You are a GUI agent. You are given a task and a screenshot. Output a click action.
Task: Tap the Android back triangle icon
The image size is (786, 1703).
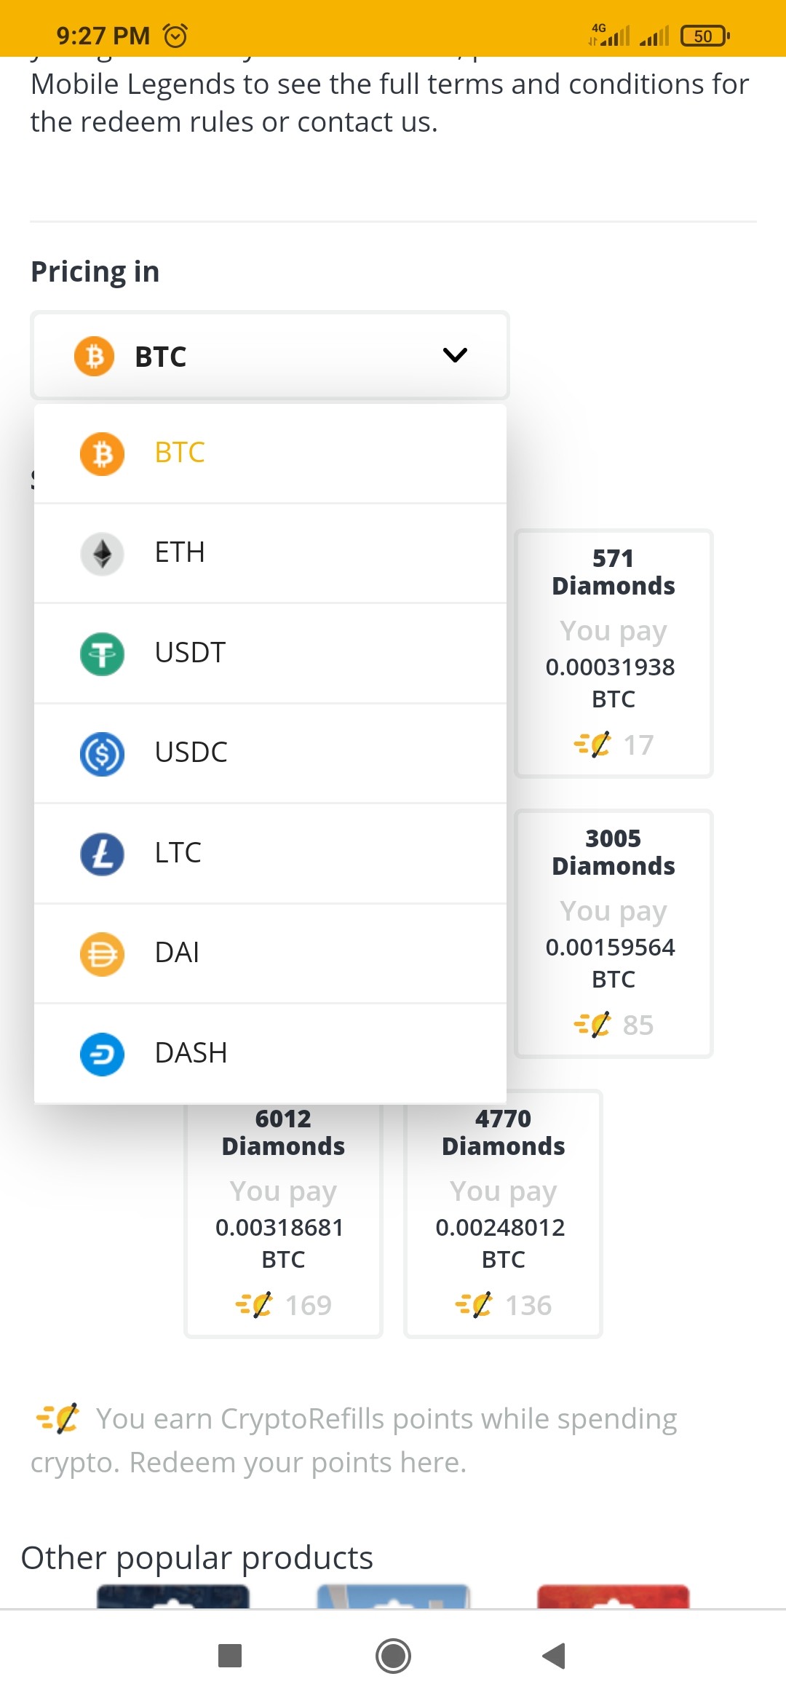click(x=555, y=1656)
